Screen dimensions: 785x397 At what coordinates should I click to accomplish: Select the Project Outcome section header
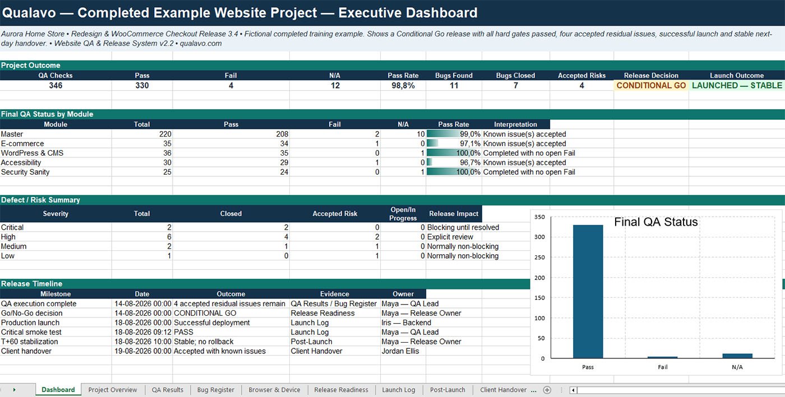392,66
